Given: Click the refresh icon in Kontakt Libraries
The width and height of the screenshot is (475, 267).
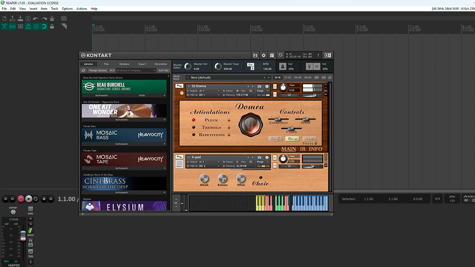Looking at the screenshot, I should (x=83, y=70).
